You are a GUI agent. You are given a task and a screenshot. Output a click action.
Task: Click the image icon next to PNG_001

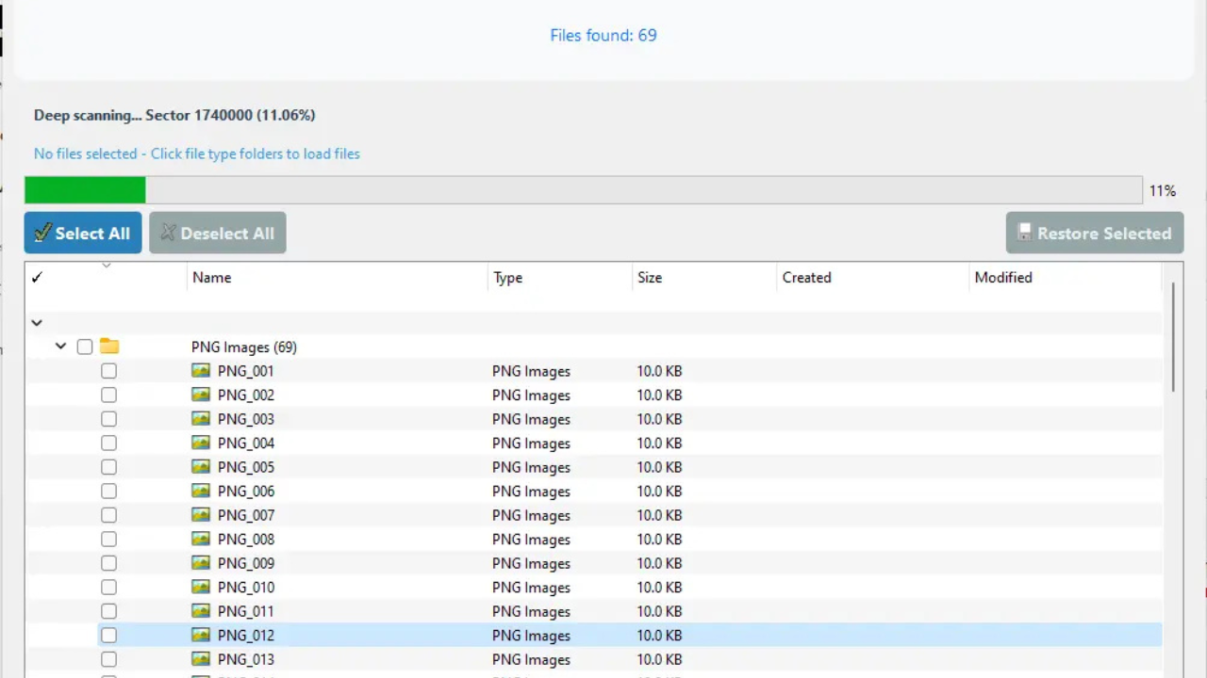(x=200, y=370)
